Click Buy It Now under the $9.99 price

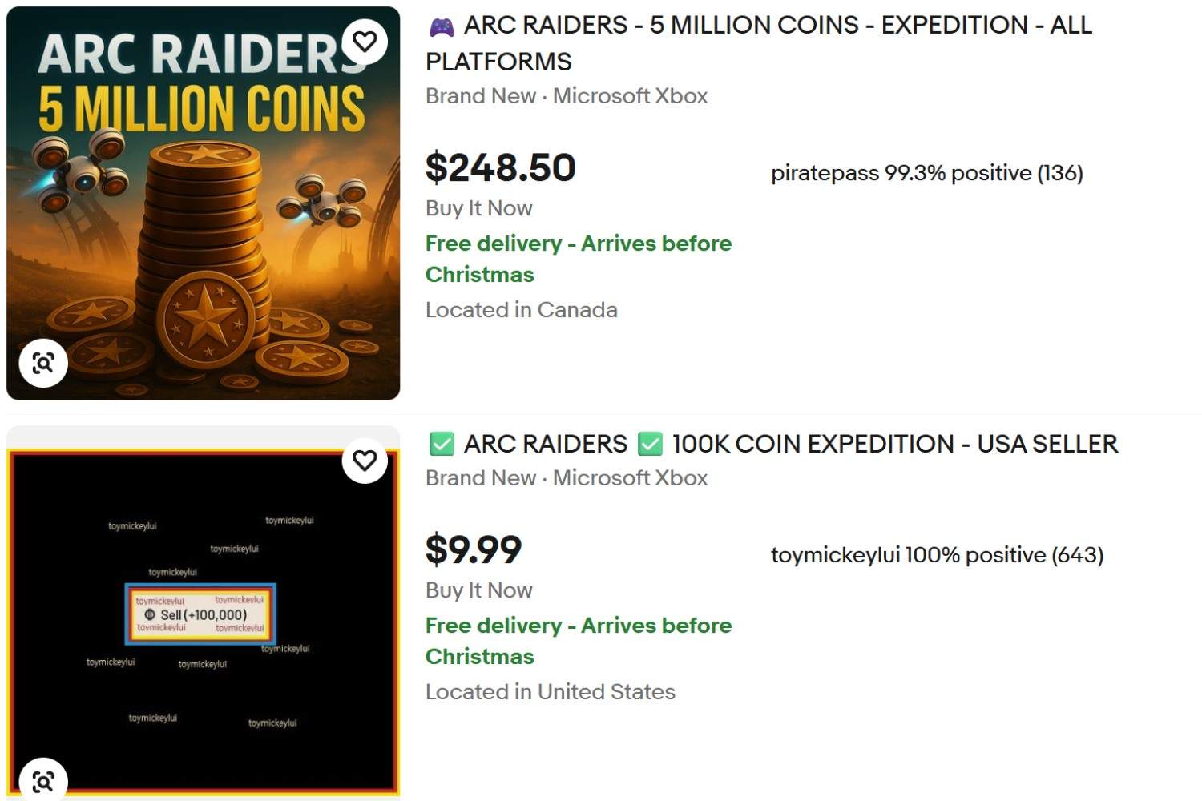tap(478, 590)
